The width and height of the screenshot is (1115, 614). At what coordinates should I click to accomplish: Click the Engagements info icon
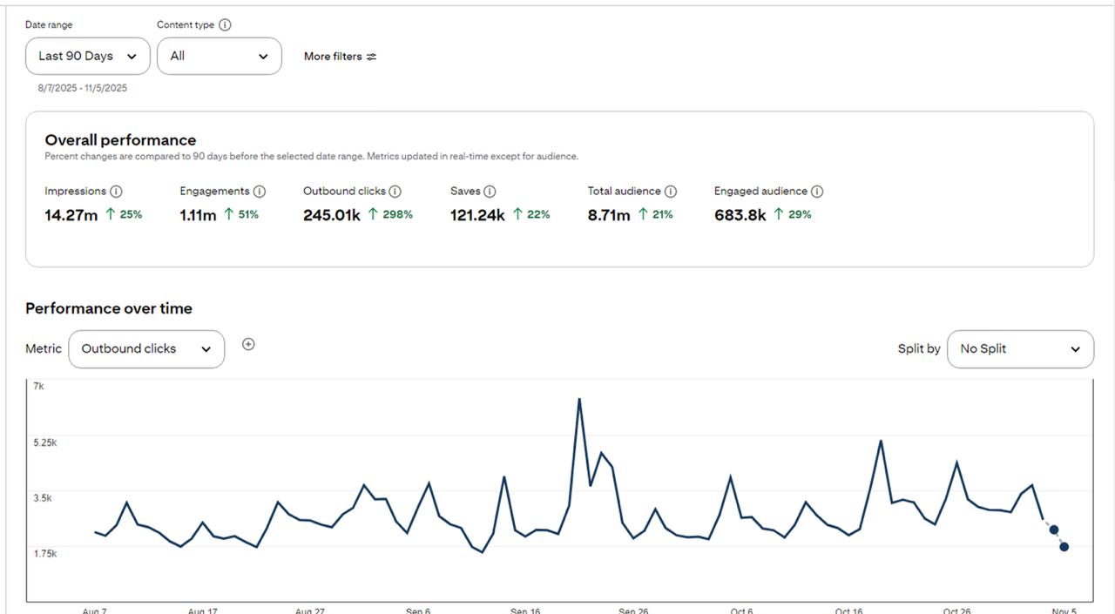260,192
